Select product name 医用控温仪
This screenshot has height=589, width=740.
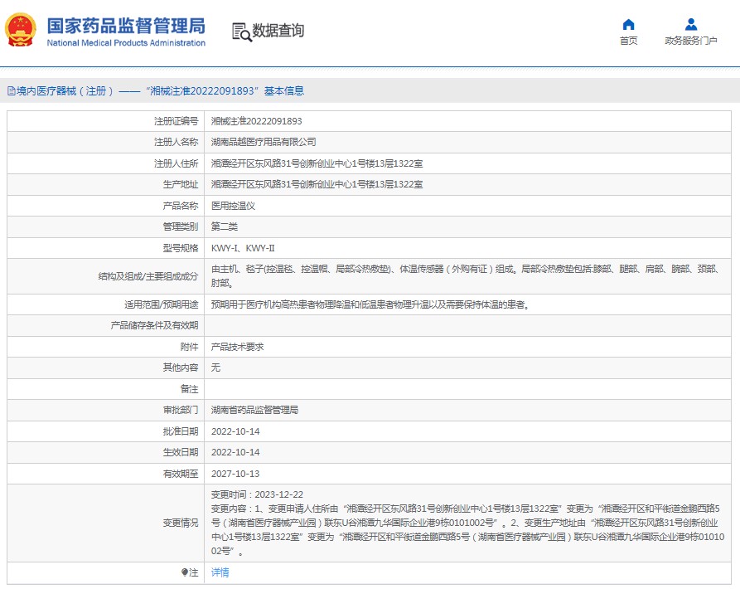coord(233,206)
